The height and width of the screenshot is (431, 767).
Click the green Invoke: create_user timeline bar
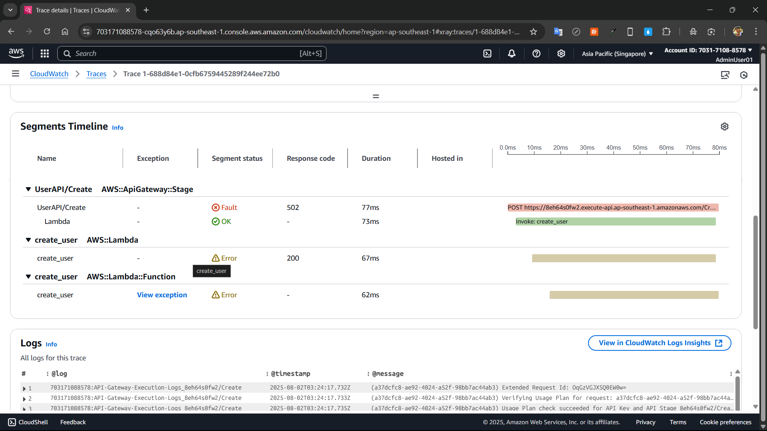616,221
